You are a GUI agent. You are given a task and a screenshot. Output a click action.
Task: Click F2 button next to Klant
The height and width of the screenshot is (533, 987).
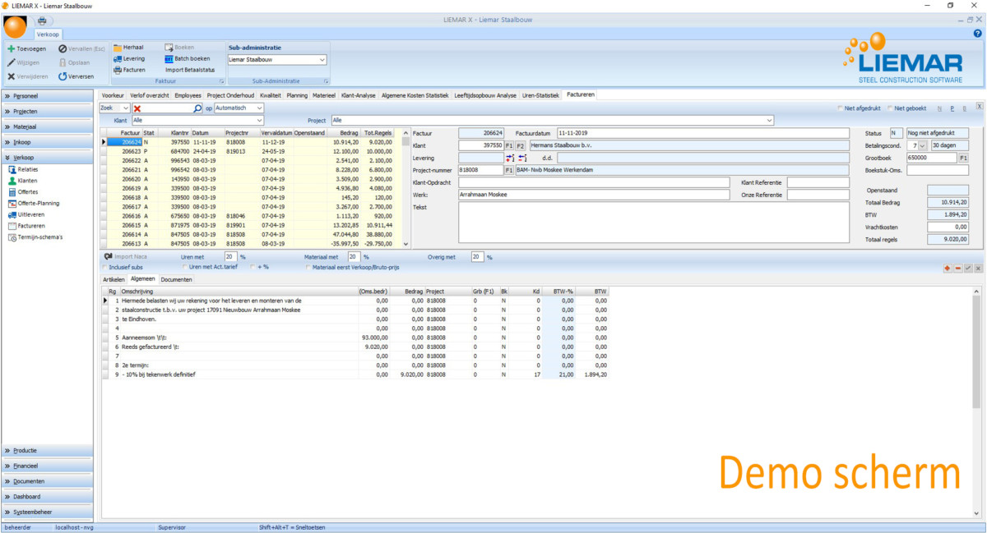(x=521, y=145)
